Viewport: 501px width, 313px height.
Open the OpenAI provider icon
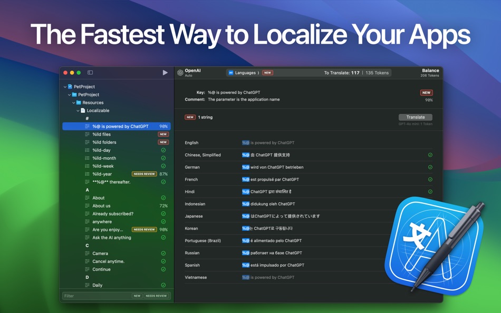[x=180, y=73]
